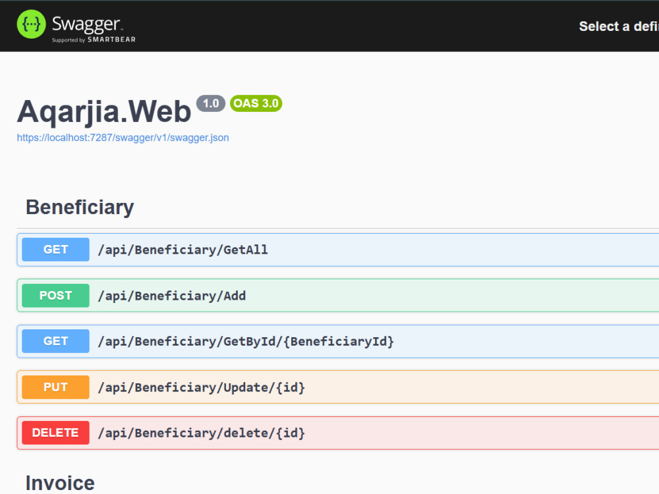Click the Supported by SMARTBEAR text

tap(94, 40)
